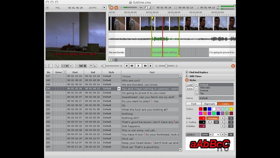280x158 pixels.
Task: Switch to the Font tab
Action: click(x=193, y=104)
